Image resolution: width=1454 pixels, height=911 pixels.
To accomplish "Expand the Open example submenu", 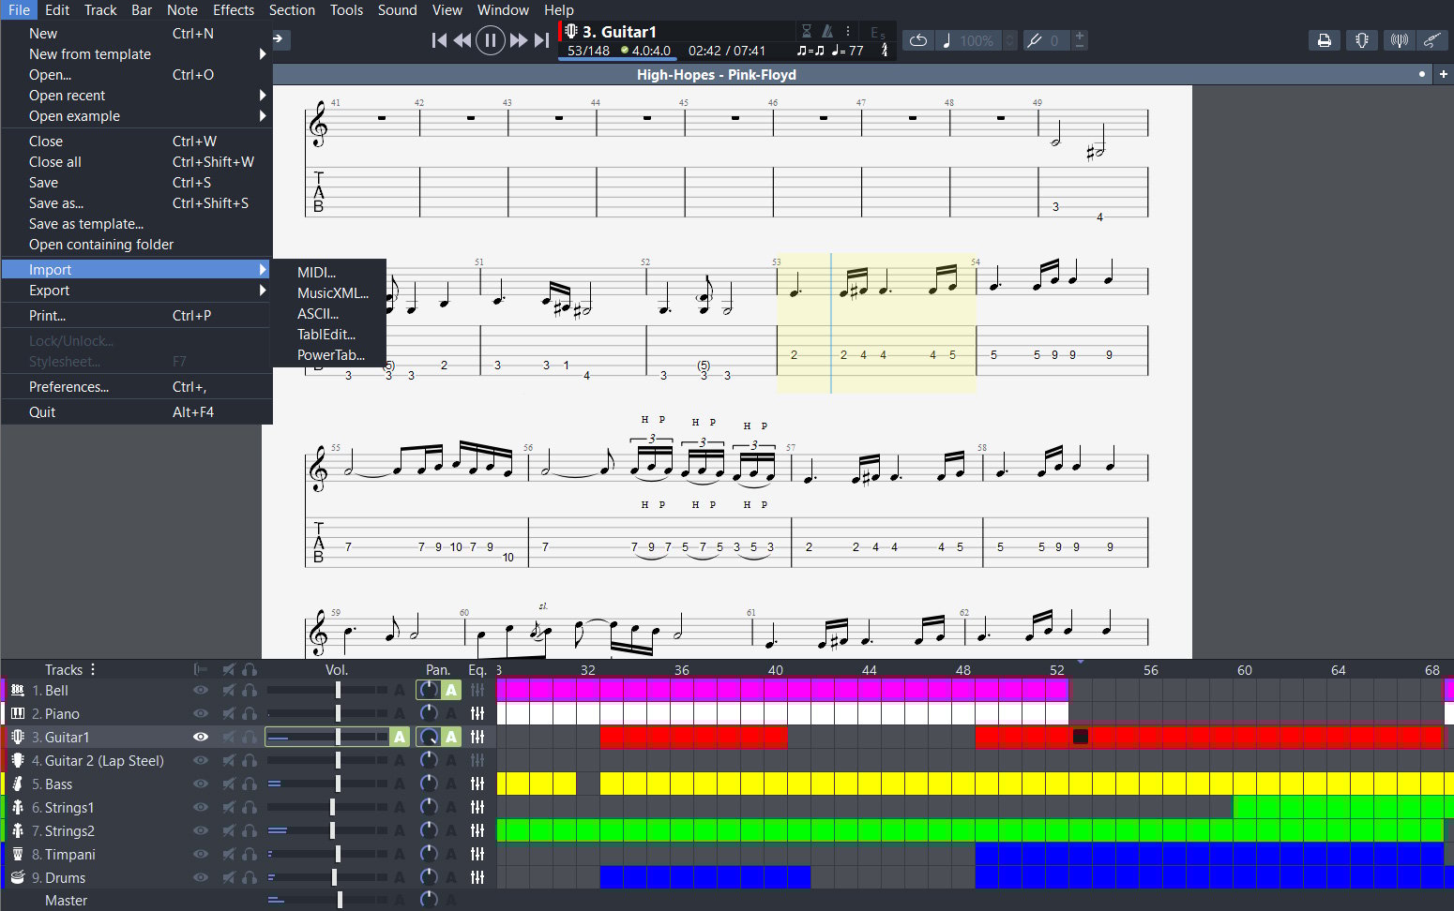I will coord(263,116).
